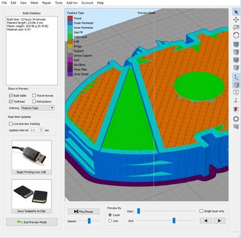The image size is (241, 238).
Task: Select Preview By Line radio button
Action: pyautogui.click(x=110, y=221)
